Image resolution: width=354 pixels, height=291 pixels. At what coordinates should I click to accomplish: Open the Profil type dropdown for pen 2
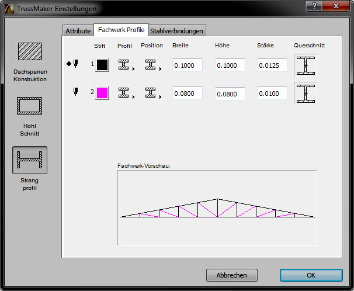(126, 93)
